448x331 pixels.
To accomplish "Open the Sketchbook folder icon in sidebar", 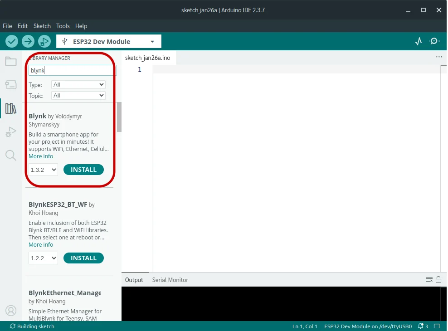I will tap(11, 61).
